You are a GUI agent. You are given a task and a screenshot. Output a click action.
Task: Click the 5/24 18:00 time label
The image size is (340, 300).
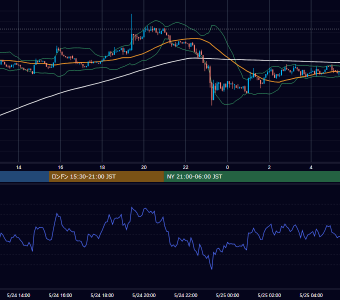tap(102, 295)
